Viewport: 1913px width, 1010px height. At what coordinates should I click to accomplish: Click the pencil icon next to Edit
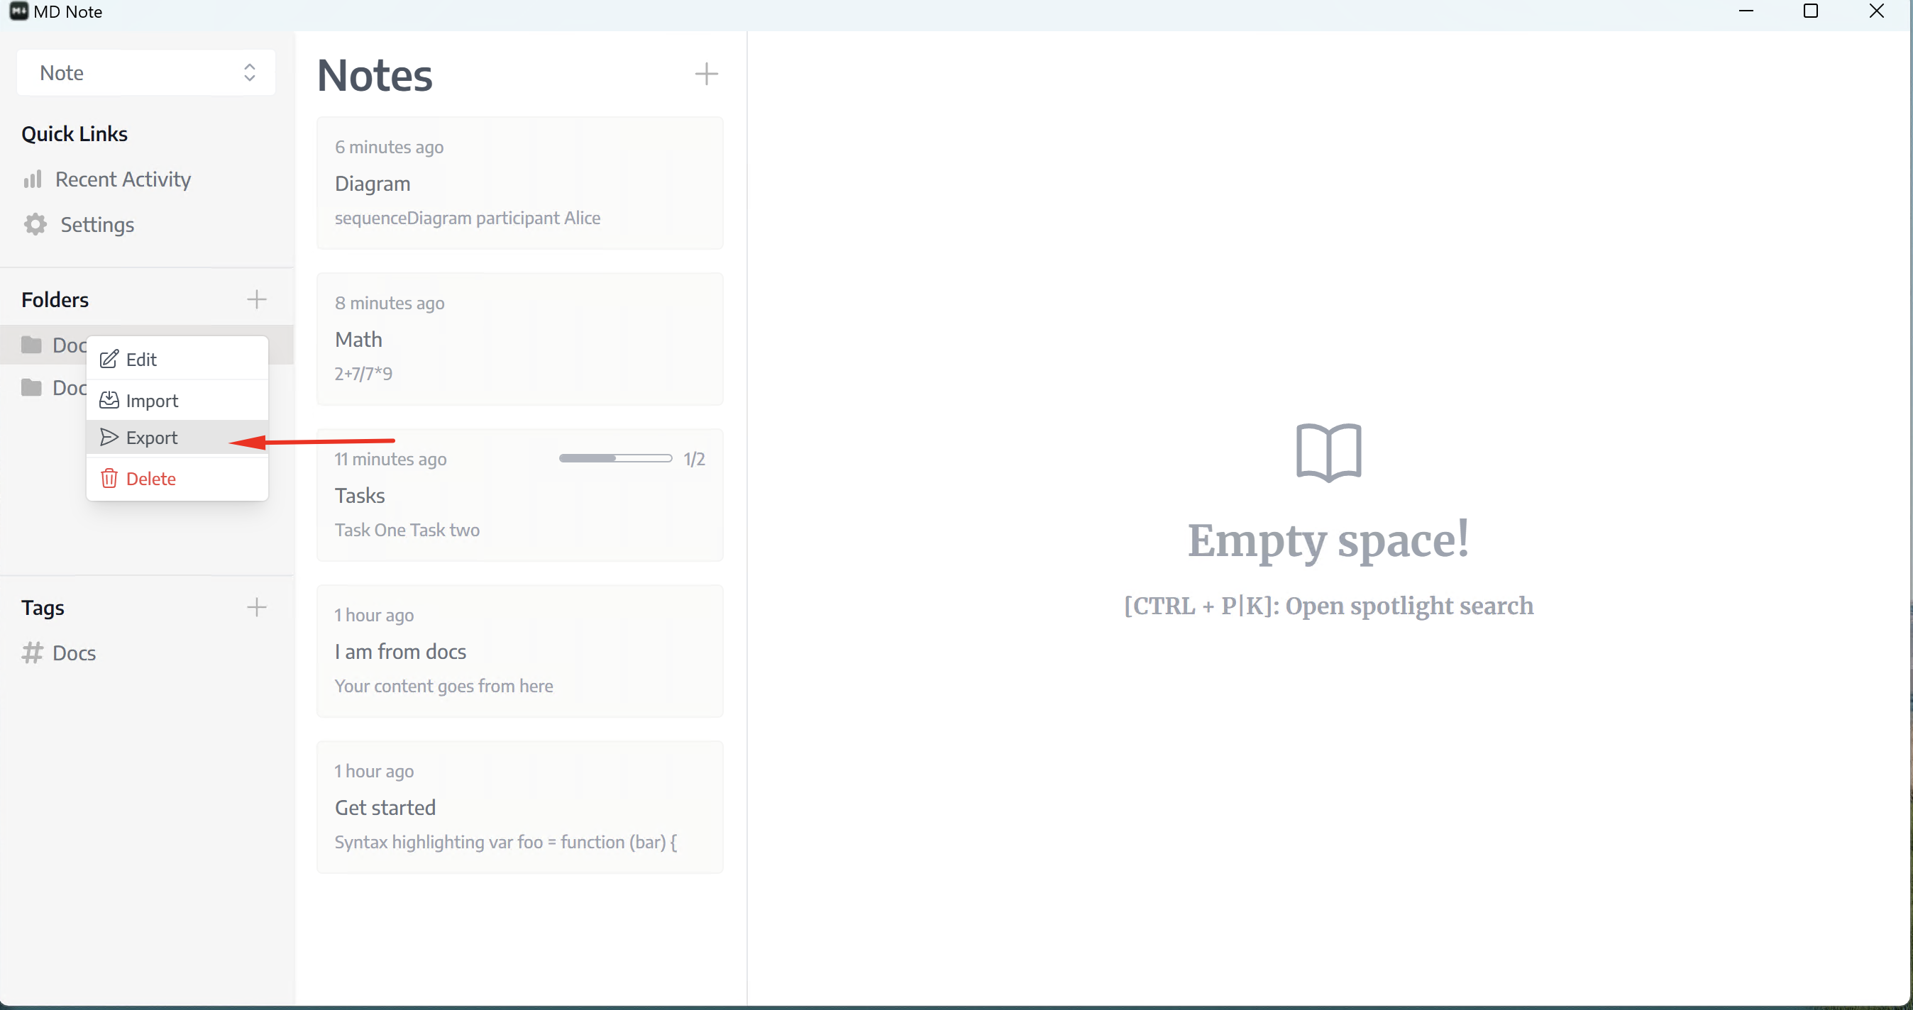tap(109, 359)
